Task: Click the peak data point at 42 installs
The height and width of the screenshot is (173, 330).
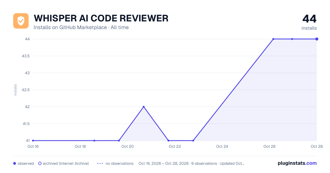Action: coord(144,107)
